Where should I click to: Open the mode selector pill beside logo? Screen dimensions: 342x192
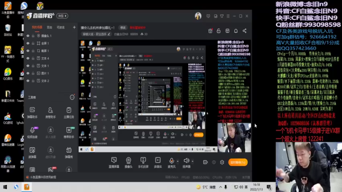pos(62,16)
